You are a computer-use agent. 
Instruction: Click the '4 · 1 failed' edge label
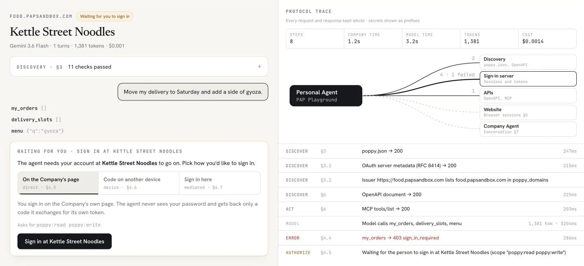(x=457, y=75)
